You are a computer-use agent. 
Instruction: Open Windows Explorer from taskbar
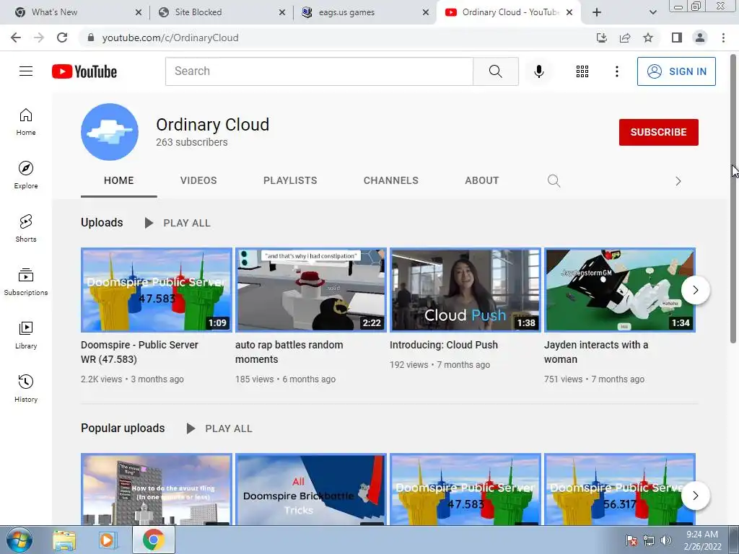64,540
